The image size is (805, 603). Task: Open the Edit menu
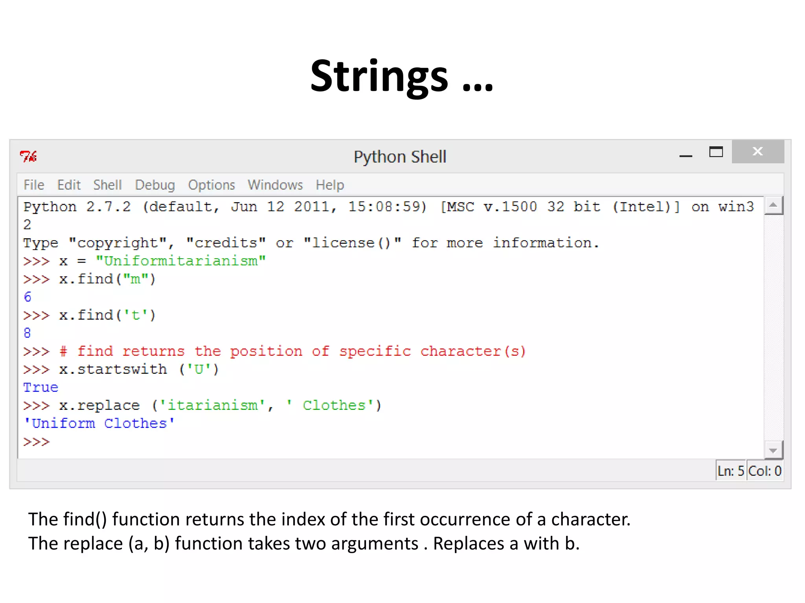click(69, 185)
